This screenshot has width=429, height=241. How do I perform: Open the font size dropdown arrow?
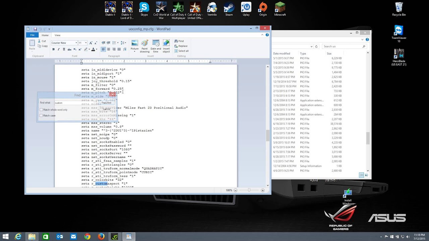click(86, 43)
